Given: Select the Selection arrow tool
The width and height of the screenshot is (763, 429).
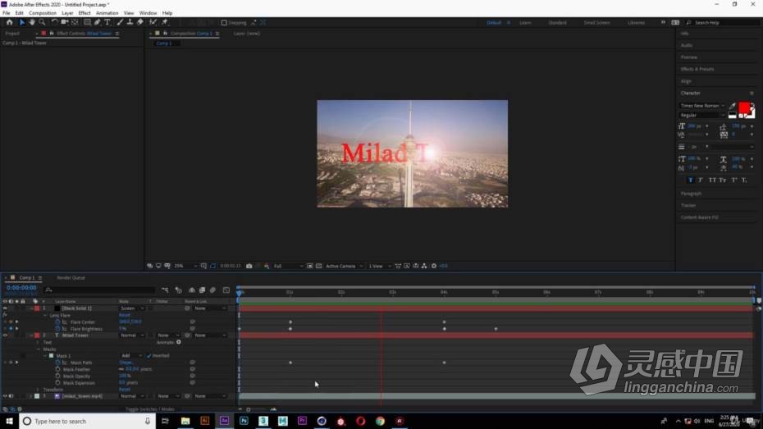Looking at the screenshot, I should [x=21, y=22].
